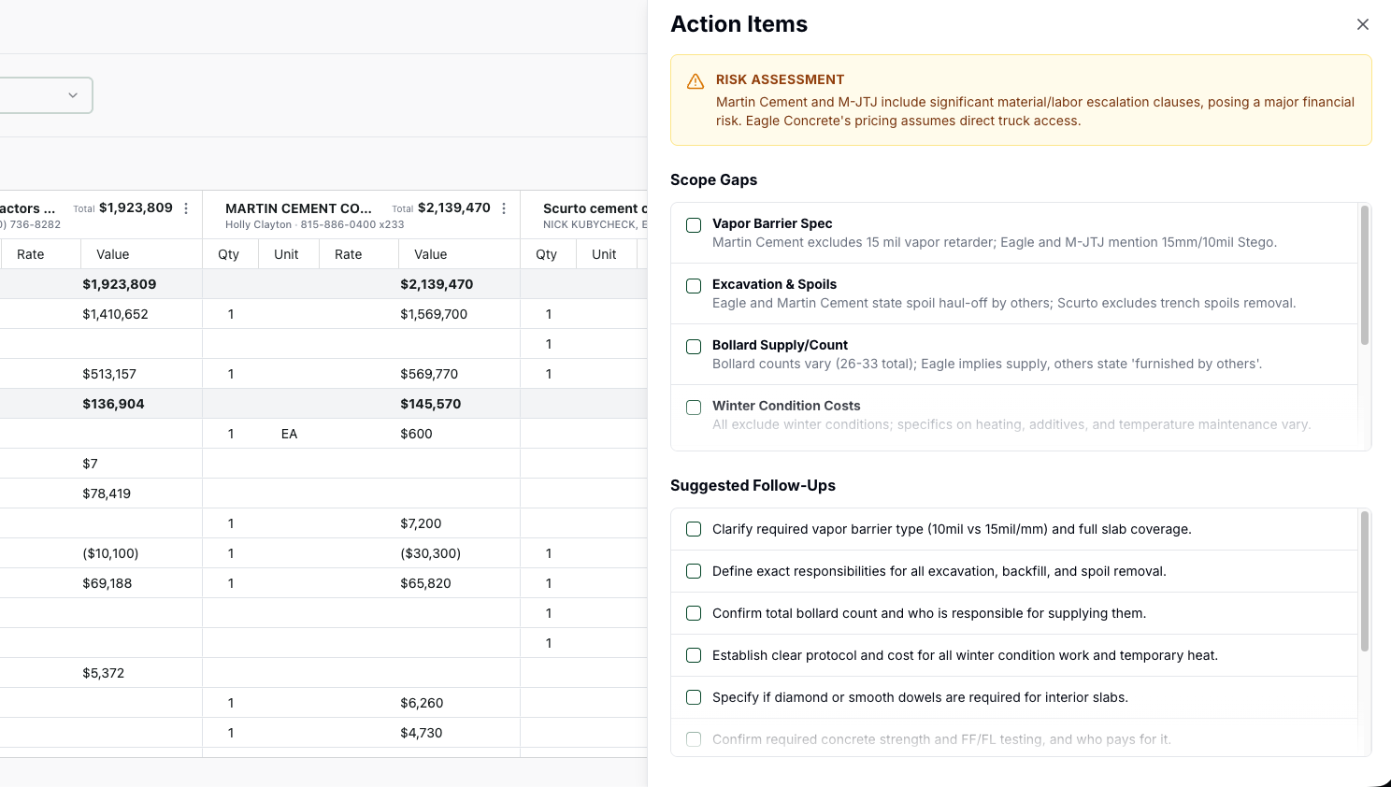Tick the diamond or smooth dowels follow-up
This screenshot has width=1391, height=787.
694,697
